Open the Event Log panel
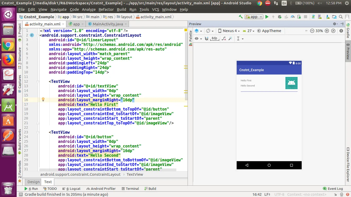This screenshot has height=197, width=351. point(333,189)
